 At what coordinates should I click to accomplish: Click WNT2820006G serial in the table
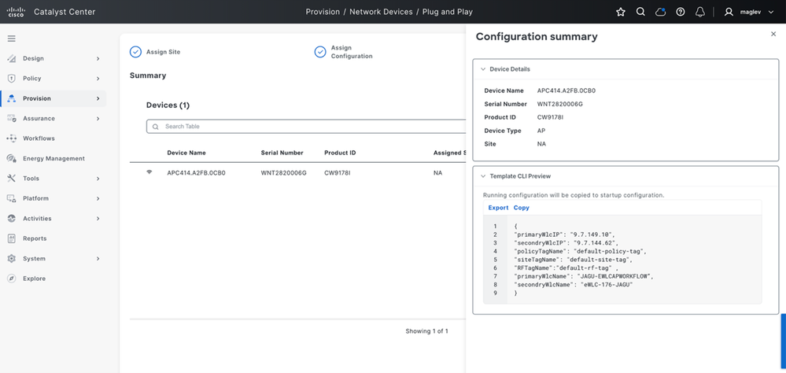pyautogui.click(x=284, y=173)
